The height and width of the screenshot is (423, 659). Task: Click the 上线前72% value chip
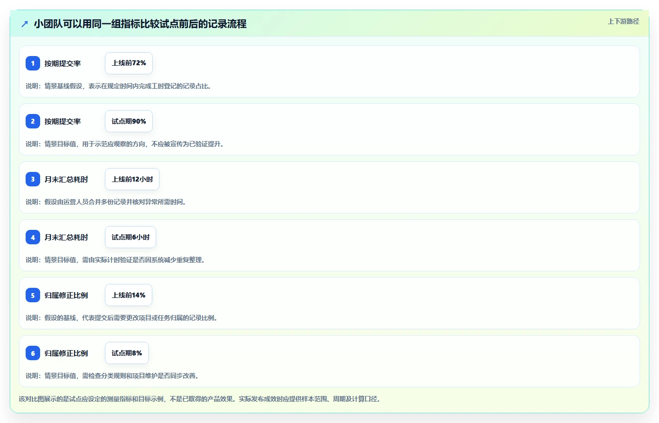pyautogui.click(x=129, y=63)
